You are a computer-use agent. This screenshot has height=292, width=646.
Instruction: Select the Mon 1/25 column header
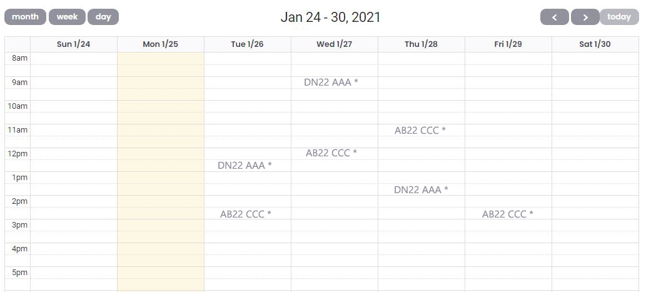(160, 44)
